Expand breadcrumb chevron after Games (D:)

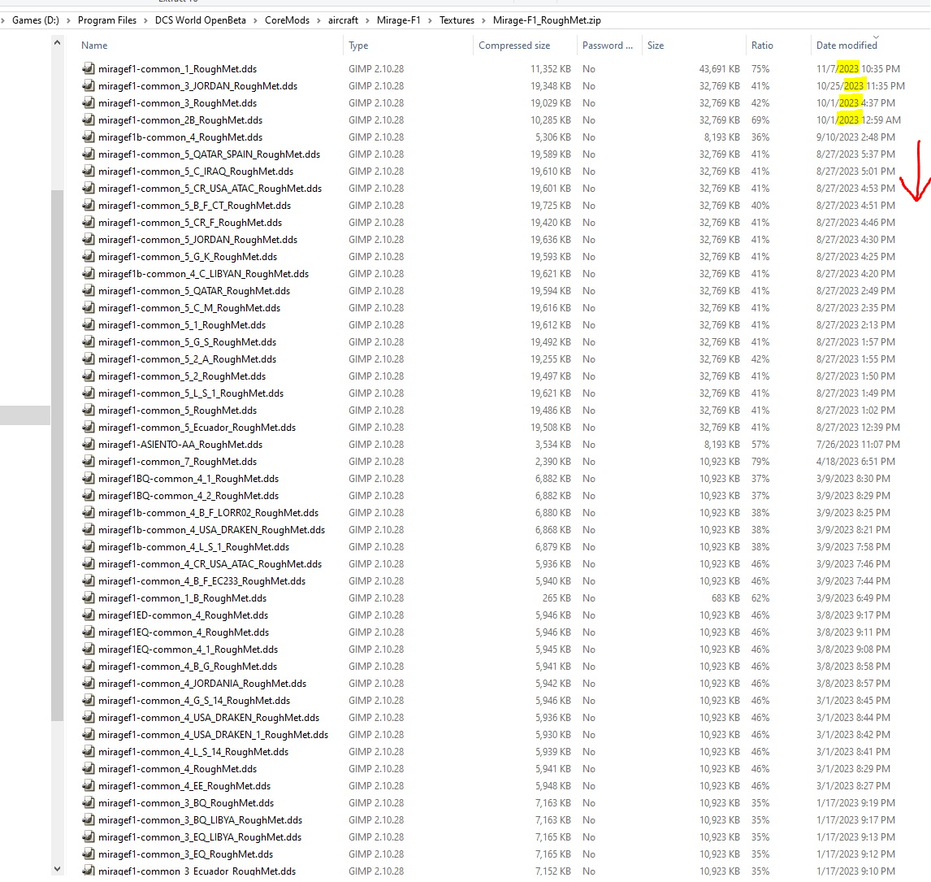point(68,20)
